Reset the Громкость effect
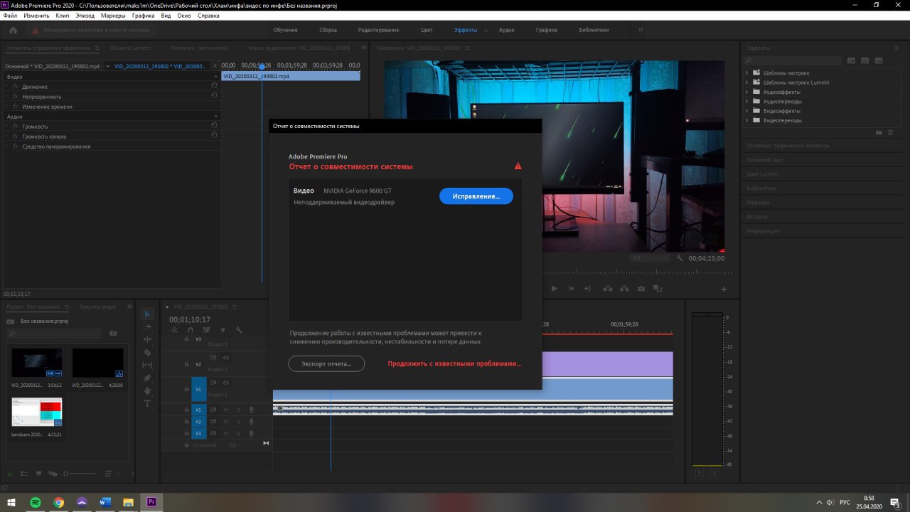This screenshot has width=910, height=512. pos(214,126)
